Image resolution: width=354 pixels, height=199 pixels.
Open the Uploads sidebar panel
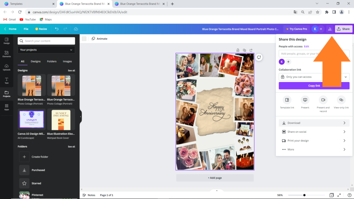pos(7,67)
